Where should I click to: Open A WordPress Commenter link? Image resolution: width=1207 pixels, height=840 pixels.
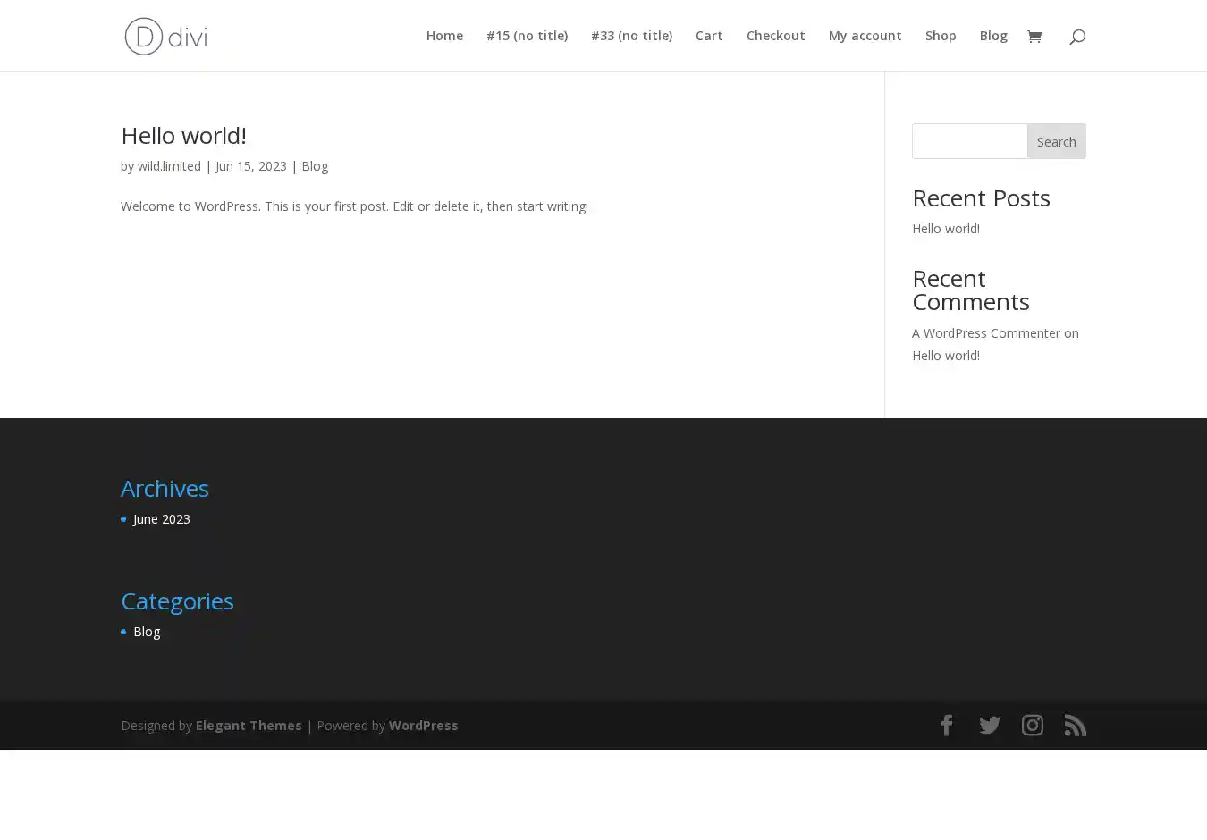pos(985,333)
